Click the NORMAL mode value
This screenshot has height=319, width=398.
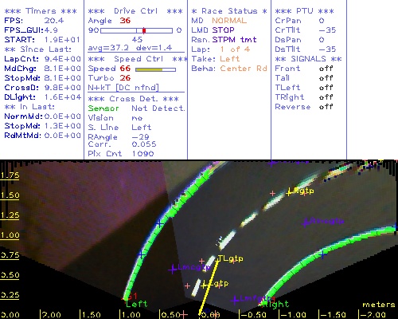pyautogui.click(x=229, y=21)
